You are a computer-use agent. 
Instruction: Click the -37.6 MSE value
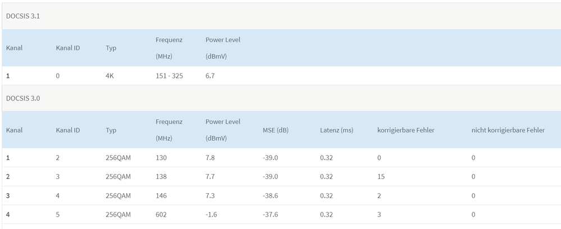coord(270,215)
